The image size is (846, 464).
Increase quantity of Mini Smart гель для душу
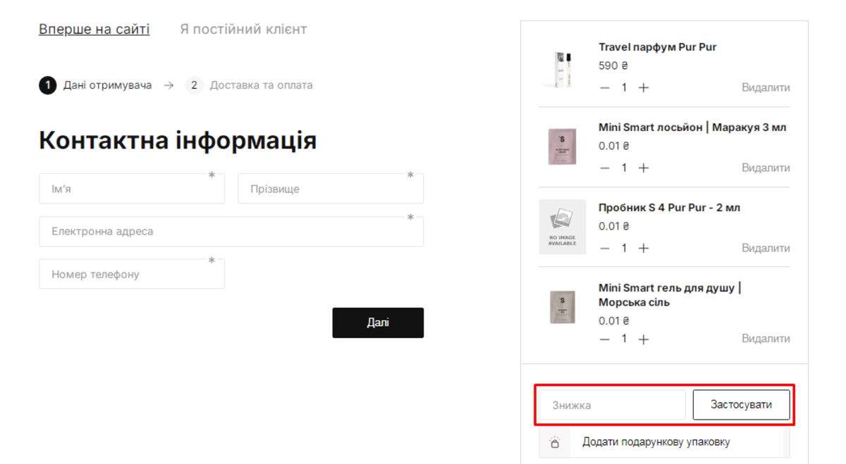pyautogui.click(x=643, y=338)
